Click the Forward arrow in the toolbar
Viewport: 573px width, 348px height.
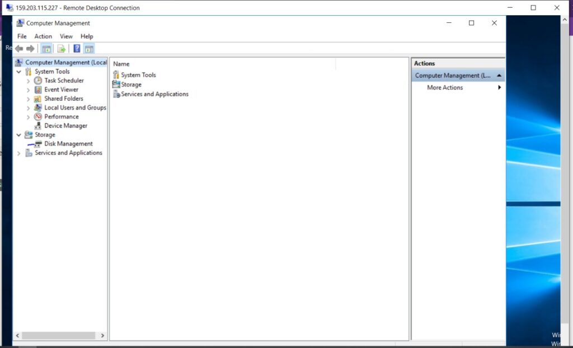[x=30, y=49]
